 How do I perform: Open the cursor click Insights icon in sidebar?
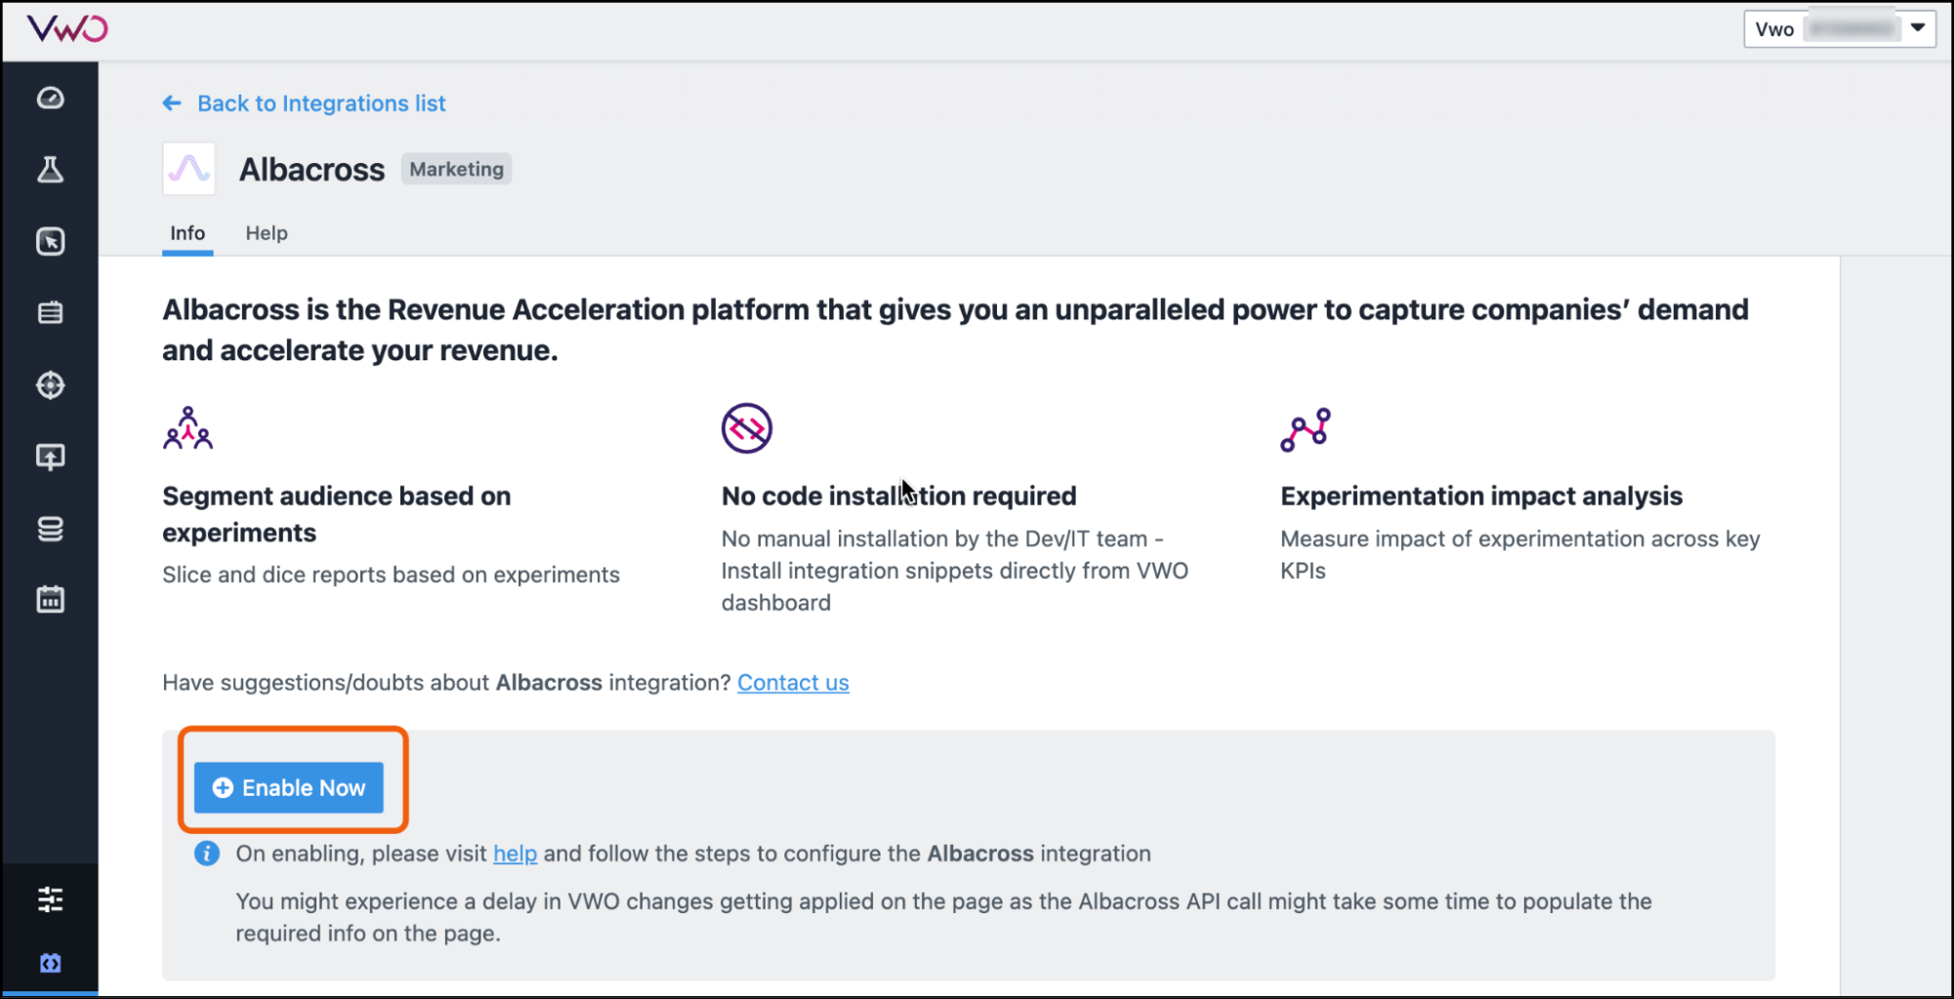coord(51,241)
